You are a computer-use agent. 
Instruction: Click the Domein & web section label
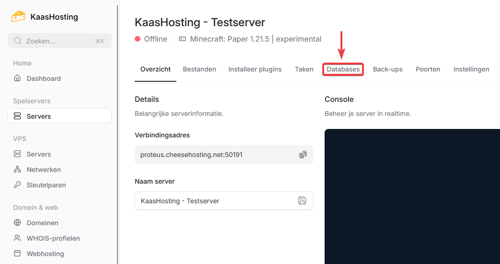[36, 207]
